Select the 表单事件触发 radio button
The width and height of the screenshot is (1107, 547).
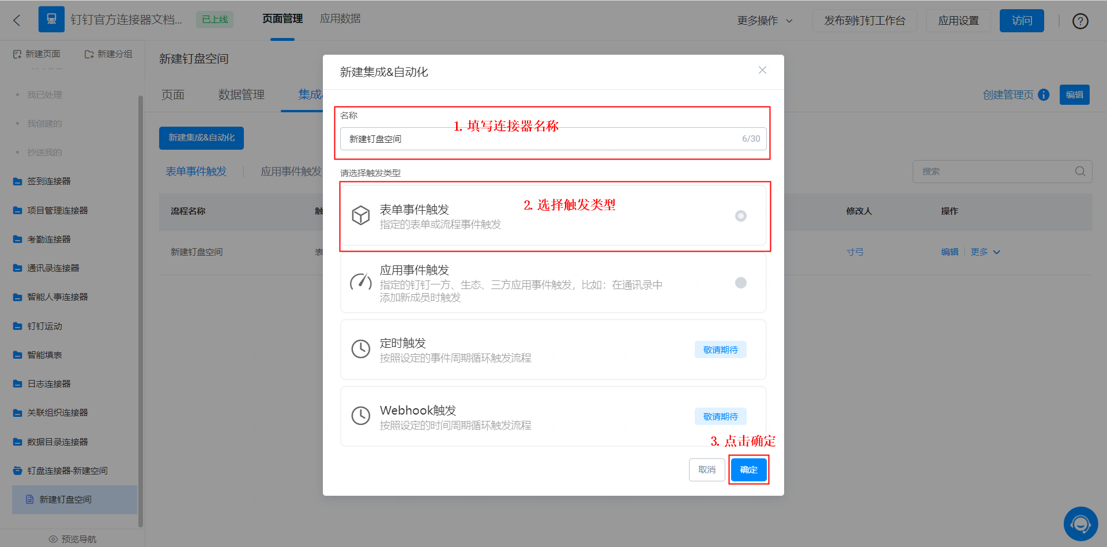(x=741, y=216)
